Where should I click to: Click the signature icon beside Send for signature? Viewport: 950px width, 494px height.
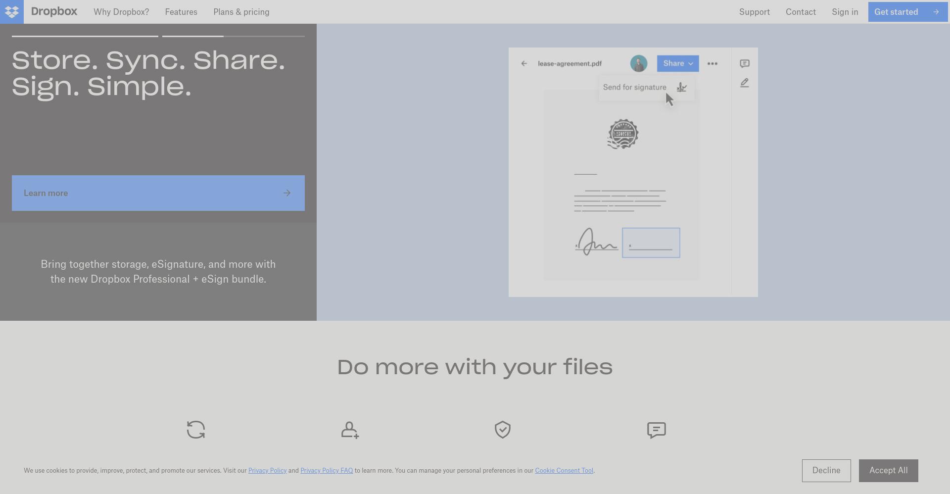[x=682, y=87]
